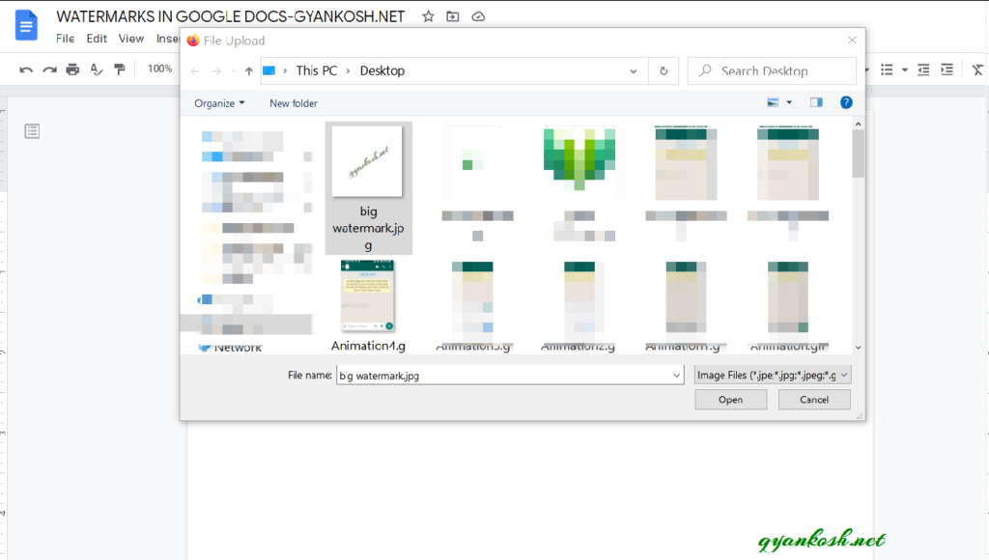The width and height of the screenshot is (989, 560).
Task: Open the Edit menu in Google Docs
Action: [x=96, y=39]
